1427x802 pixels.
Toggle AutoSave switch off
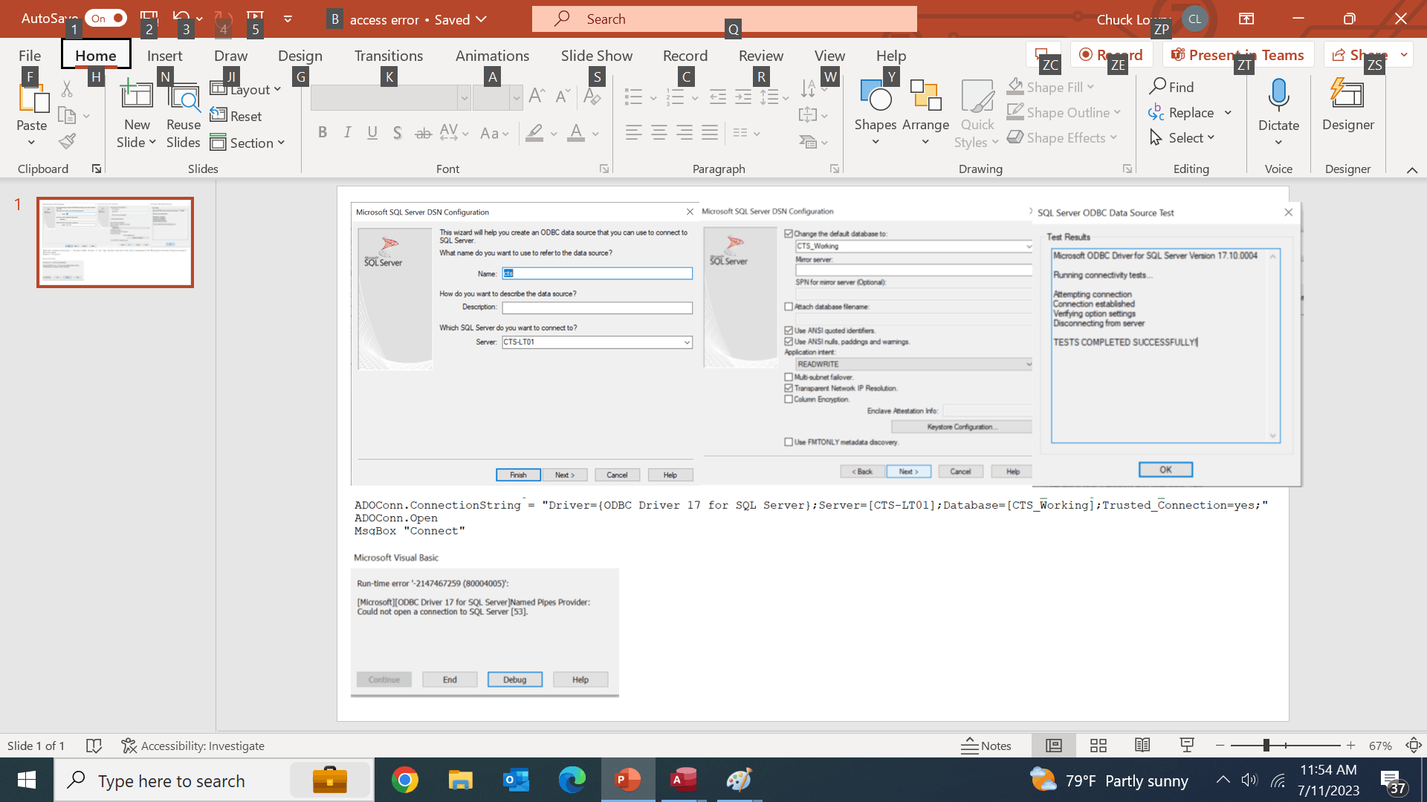coord(106,19)
